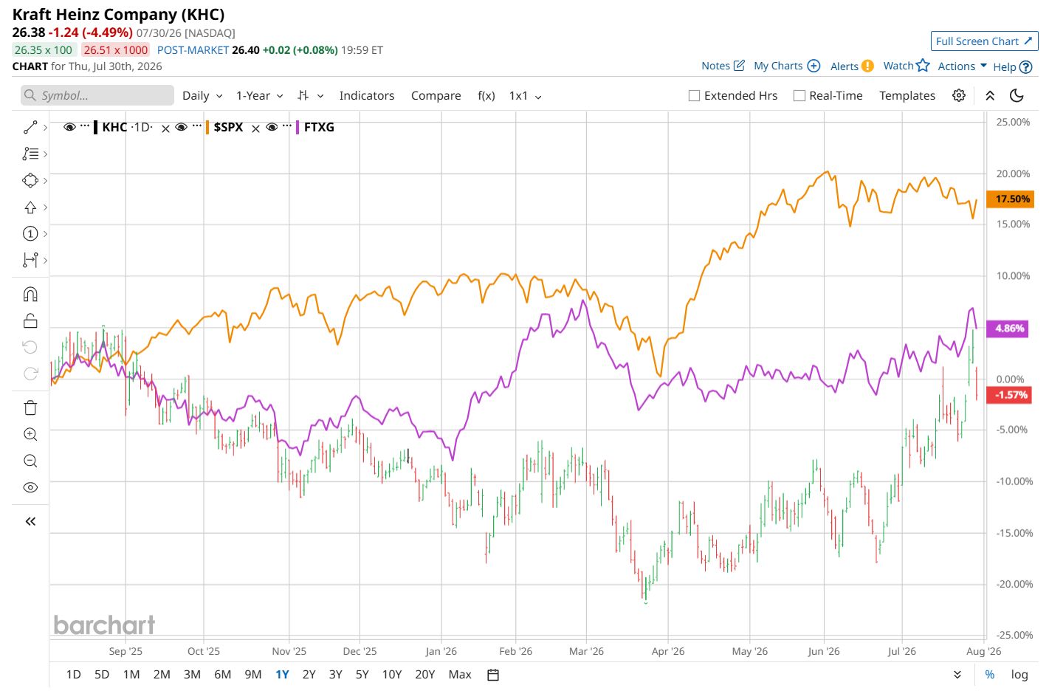
Task: Open the bar type dropdown
Action: (311, 96)
